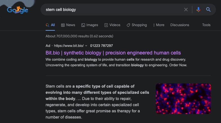
Task: Switch to the News tab
Action: coord(68,25)
